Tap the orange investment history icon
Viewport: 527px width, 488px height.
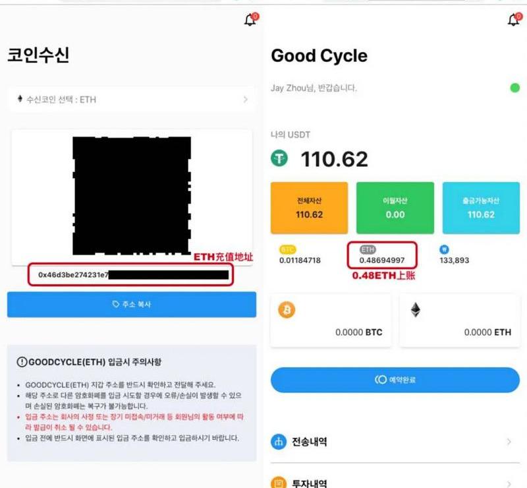[x=279, y=483]
